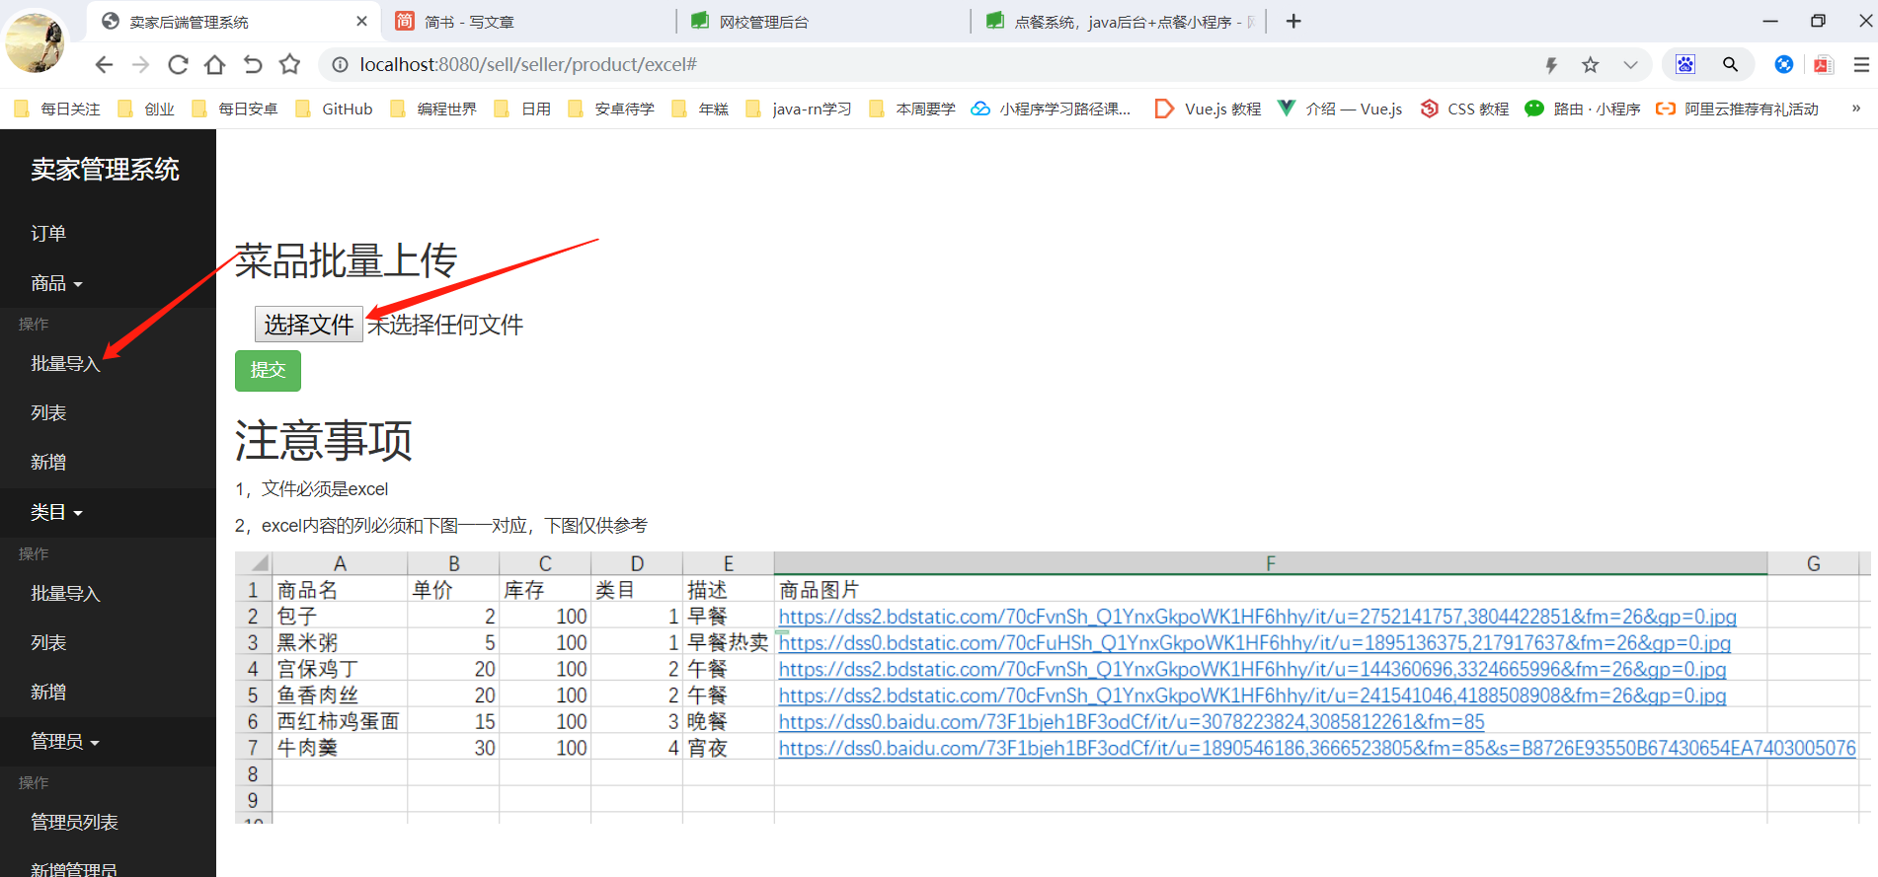Open the new tab plus button
The height and width of the screenshot is (877, 1878).
coord(1293,21)
